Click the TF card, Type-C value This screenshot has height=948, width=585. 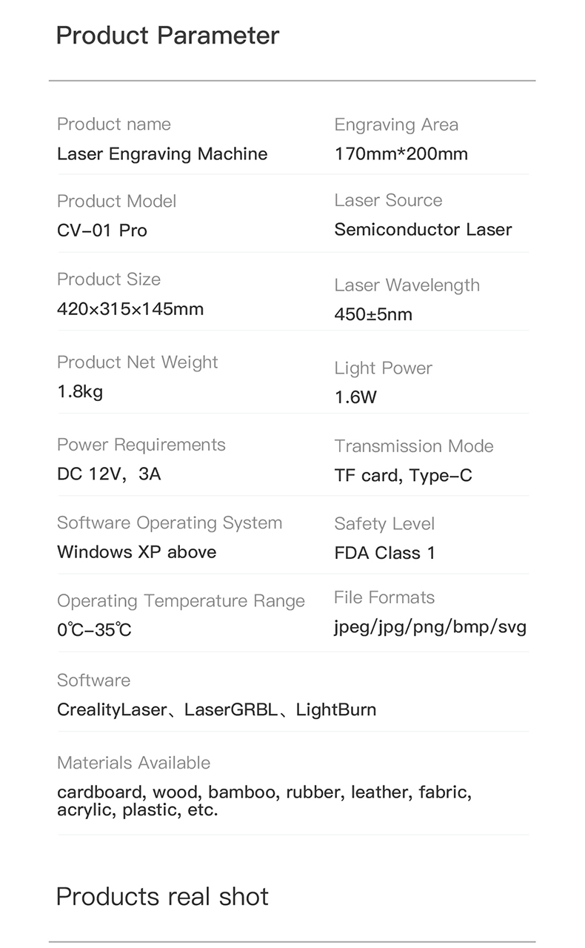403,476
